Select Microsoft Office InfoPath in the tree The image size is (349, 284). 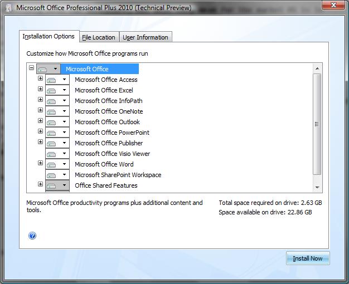109,101
